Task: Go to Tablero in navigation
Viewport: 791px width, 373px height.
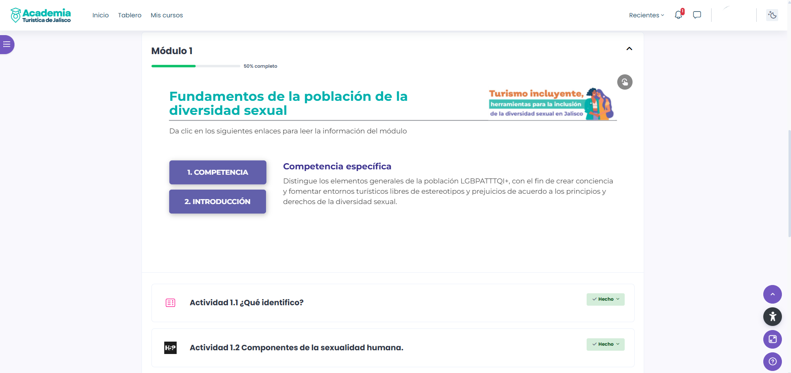Action: 129,15
